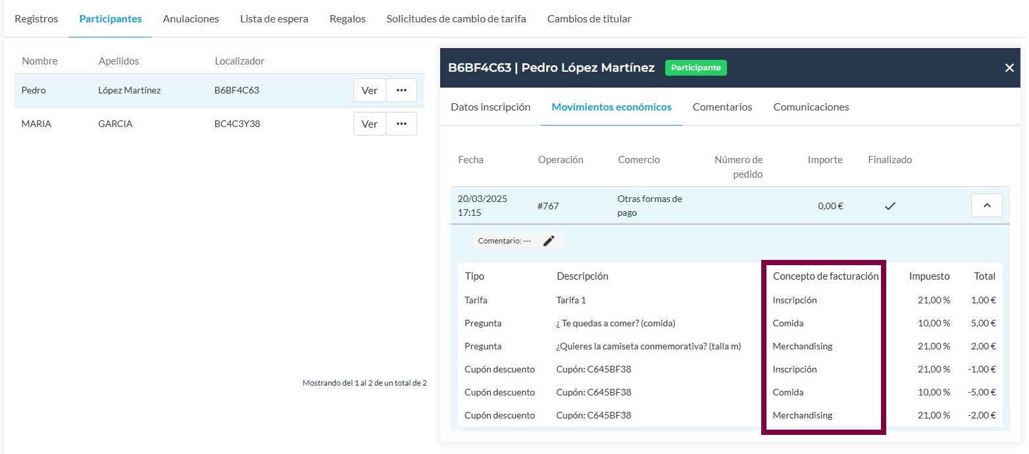The height and width of the screenshot is (454, 1029).
Task: Switch to the Comunicaciones tab
Action: (811, 107)
